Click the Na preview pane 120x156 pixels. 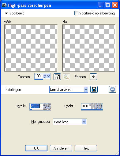point(88,48)
